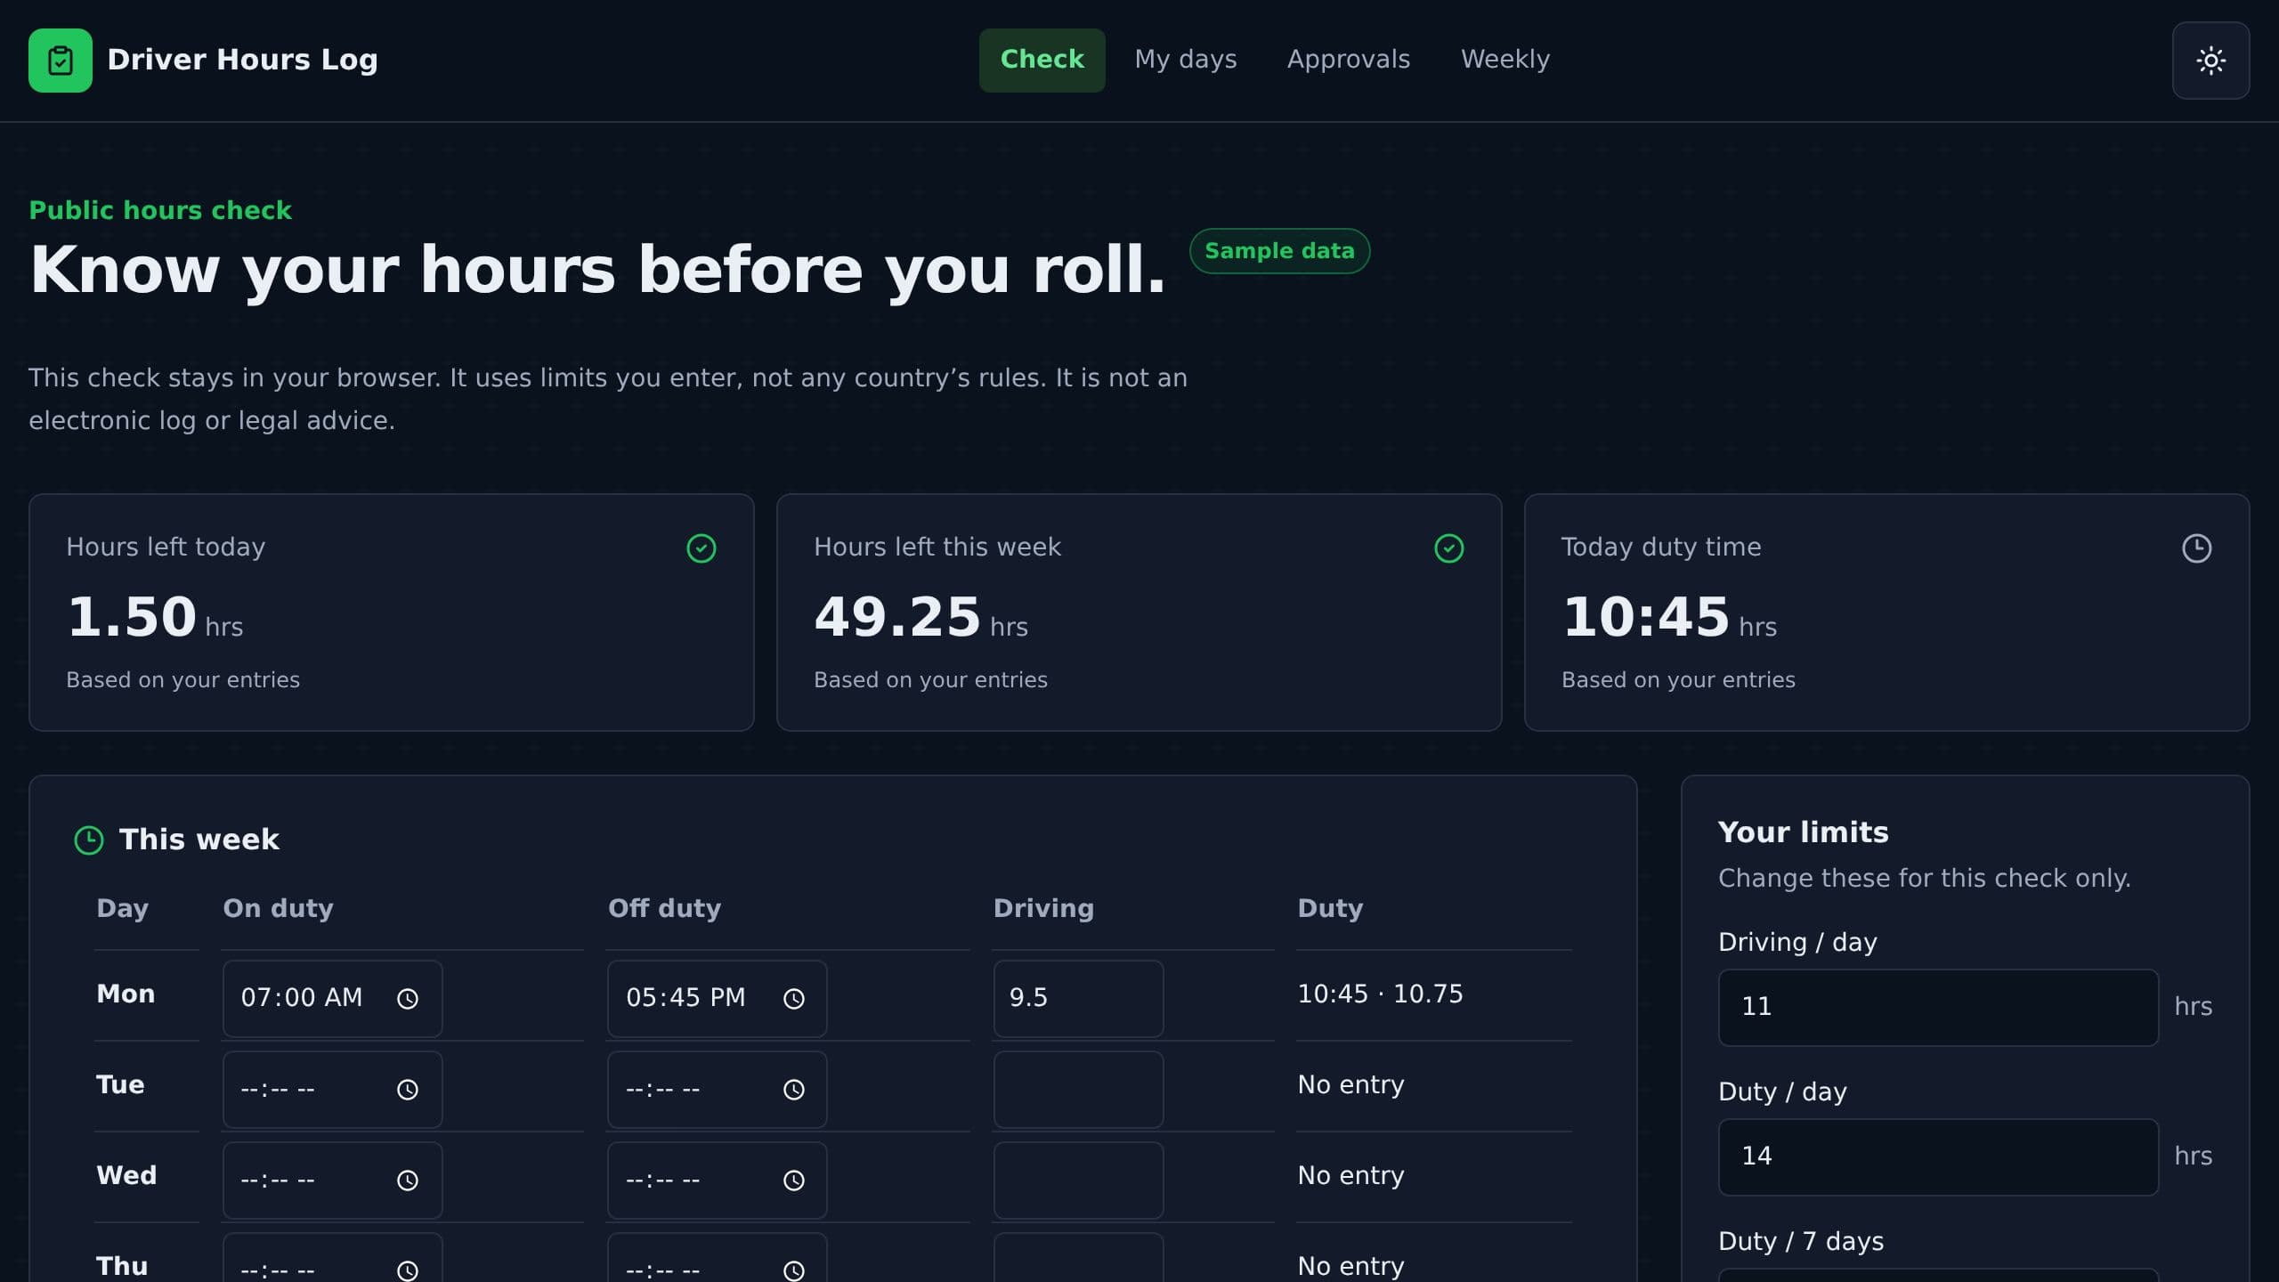Screen dimensions: 2279x1282
Task: Go to the Weekly tab
Action: (1505, 61)
